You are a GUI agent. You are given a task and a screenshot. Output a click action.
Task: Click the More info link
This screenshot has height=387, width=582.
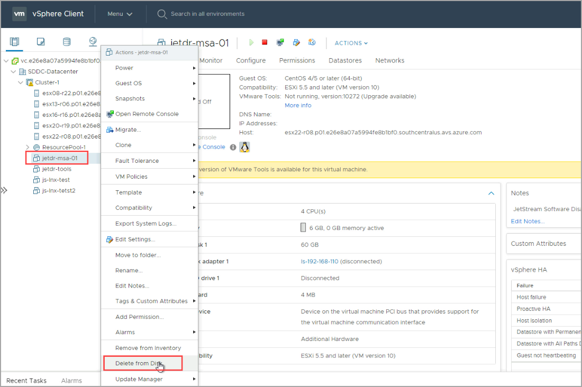tap(298, 105)
